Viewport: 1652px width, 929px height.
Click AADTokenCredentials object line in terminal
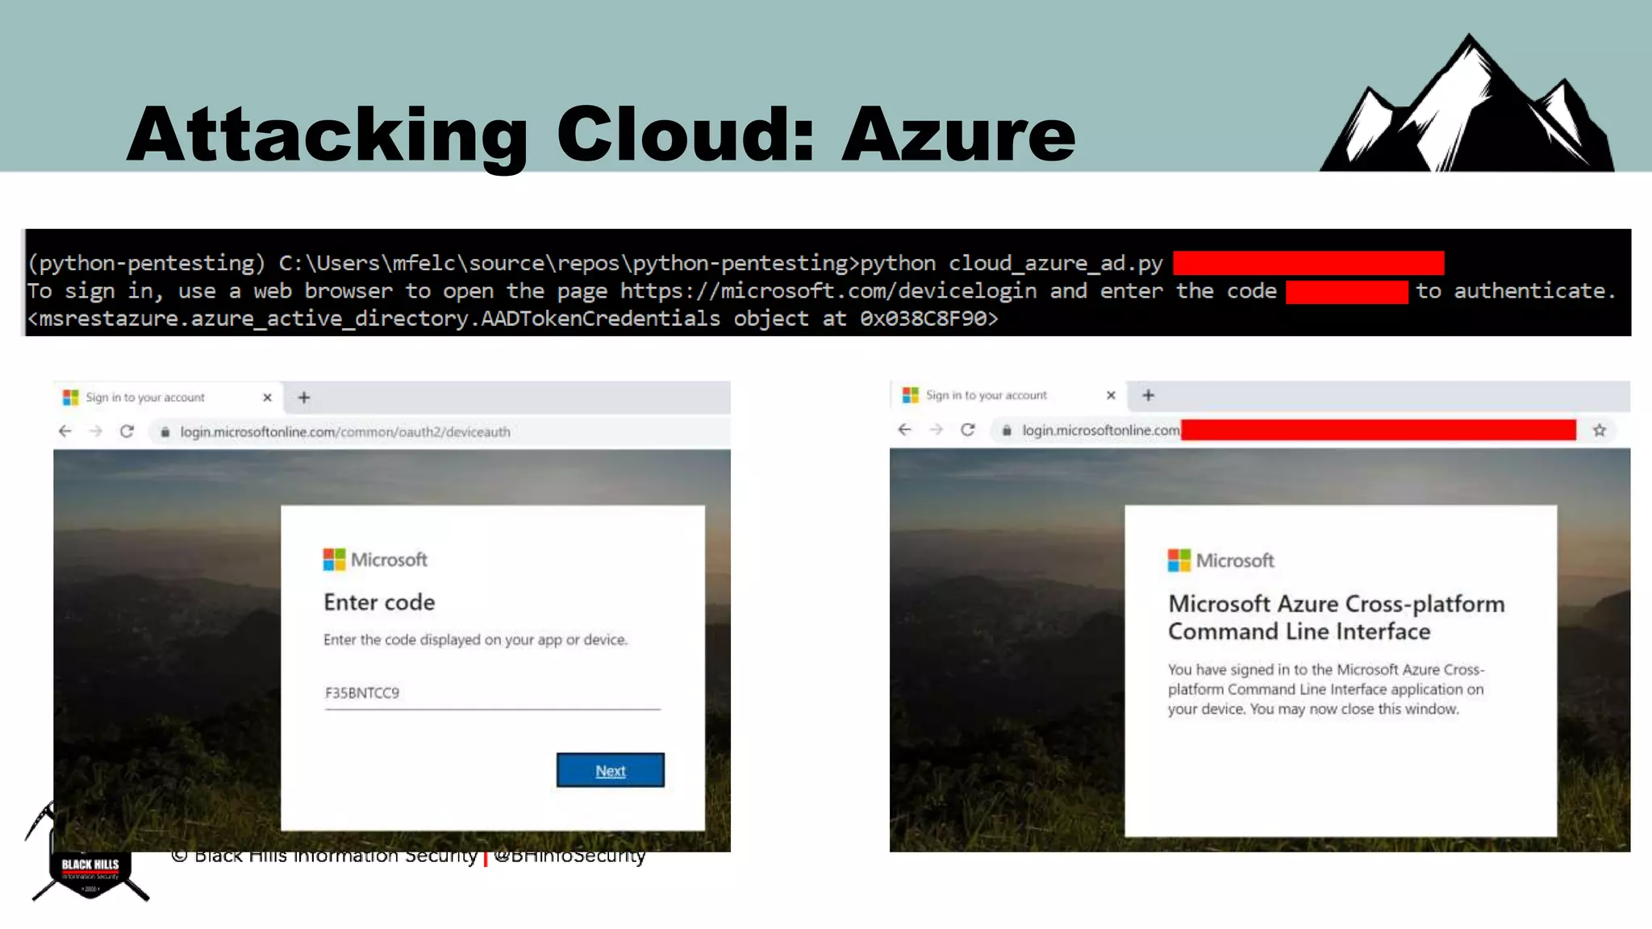tap(513, 319)
